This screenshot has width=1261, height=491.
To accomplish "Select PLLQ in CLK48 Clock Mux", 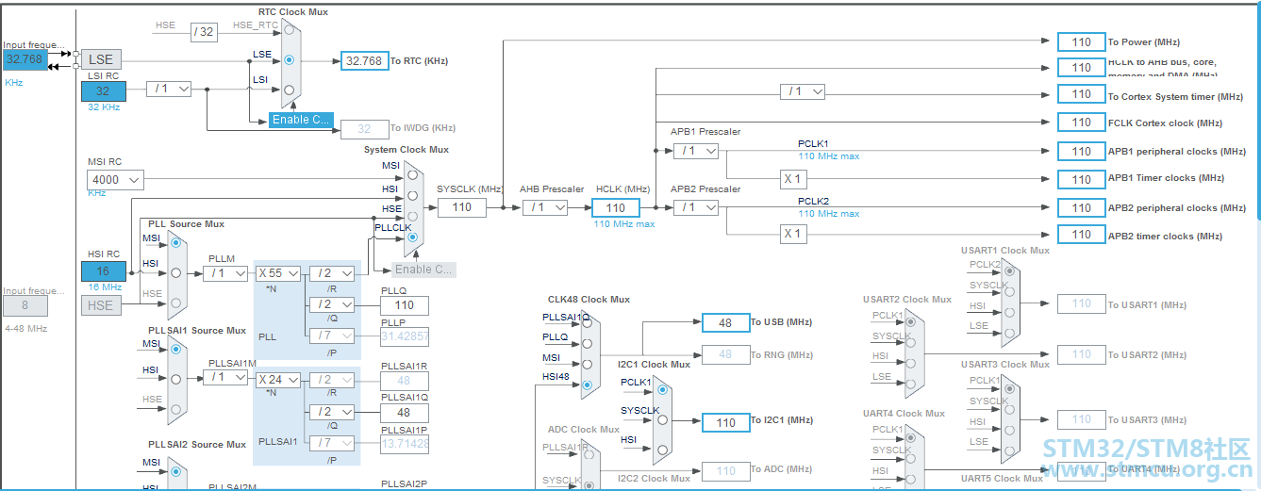I will (x=588, y=342).
